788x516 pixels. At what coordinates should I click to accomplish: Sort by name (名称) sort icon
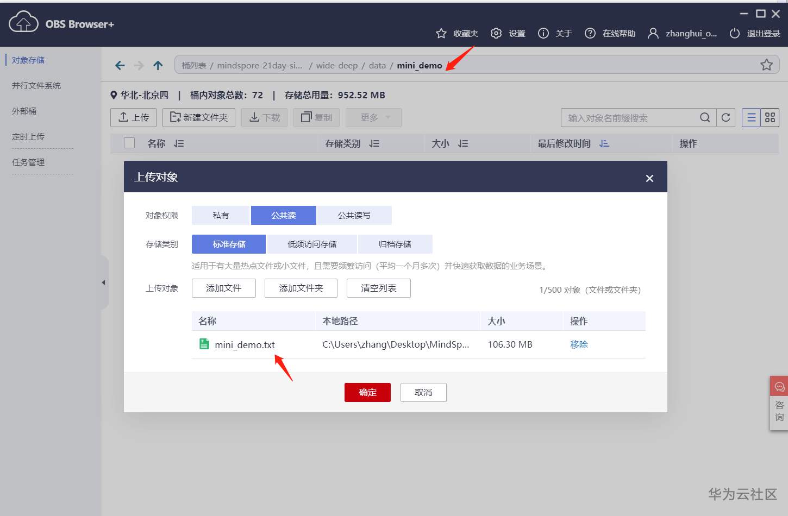[179, 143]
